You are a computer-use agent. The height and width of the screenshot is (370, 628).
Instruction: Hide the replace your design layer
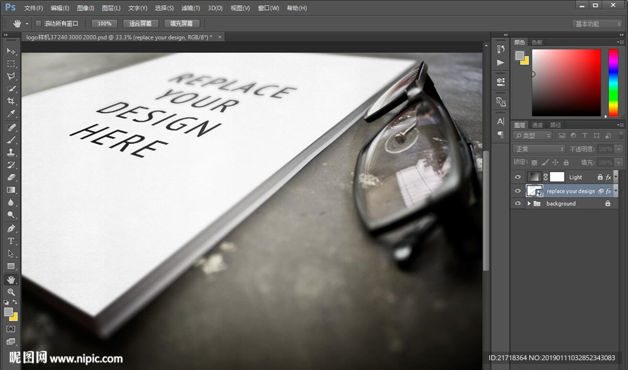coord(518,191)
